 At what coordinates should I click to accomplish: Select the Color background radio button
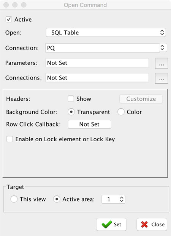(121, 112)
